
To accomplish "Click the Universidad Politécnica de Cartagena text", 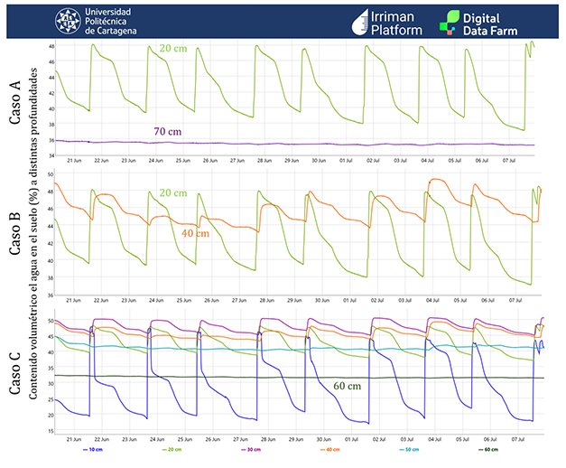I will coord(112,21).
